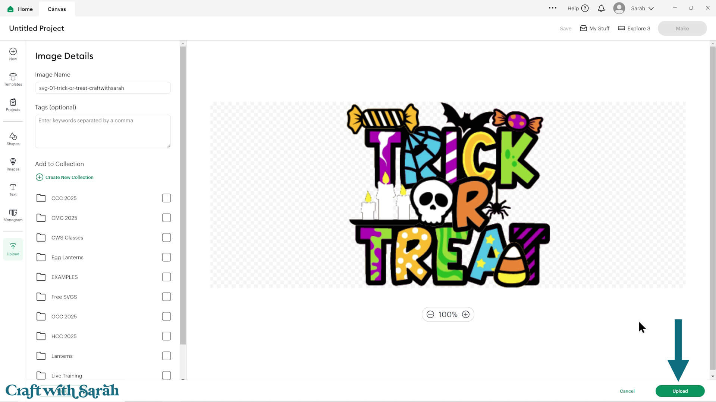Switch to the Canvas tab
The image size is (716, 402).
click(x=56, y=9)
